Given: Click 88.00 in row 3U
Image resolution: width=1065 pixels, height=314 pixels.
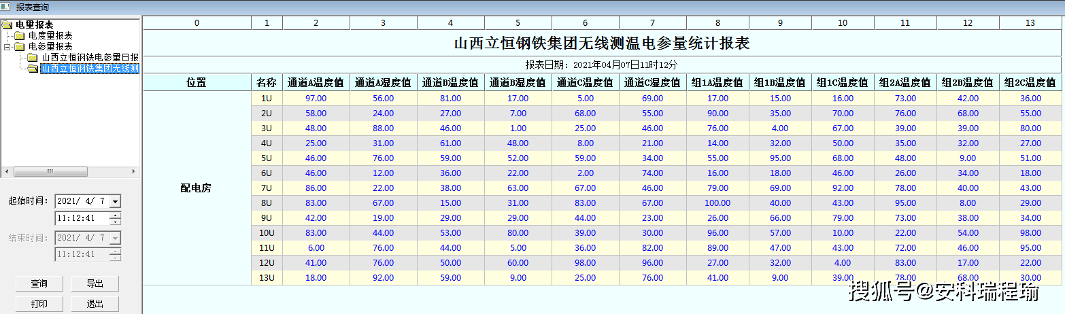Looking at the screenshot, I should pos(384,128).
